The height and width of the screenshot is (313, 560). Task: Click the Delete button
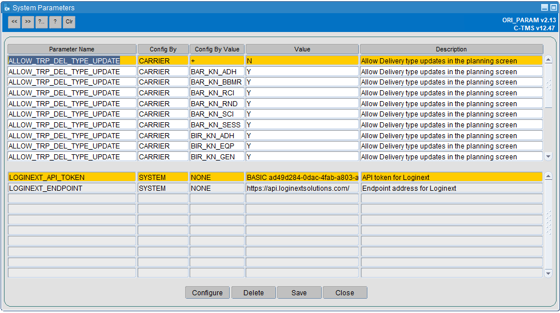click(x=254, y=292)
